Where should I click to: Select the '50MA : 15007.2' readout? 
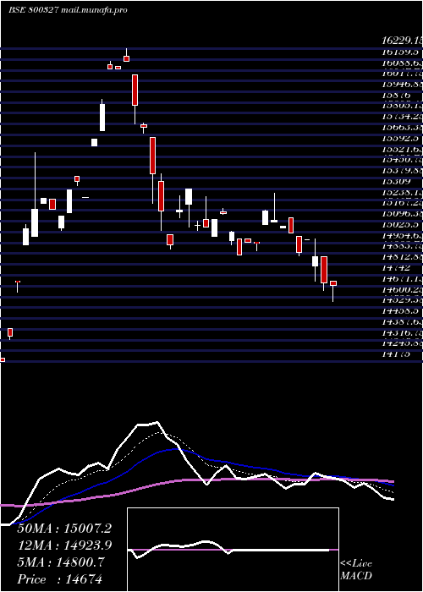click(64, 529)
